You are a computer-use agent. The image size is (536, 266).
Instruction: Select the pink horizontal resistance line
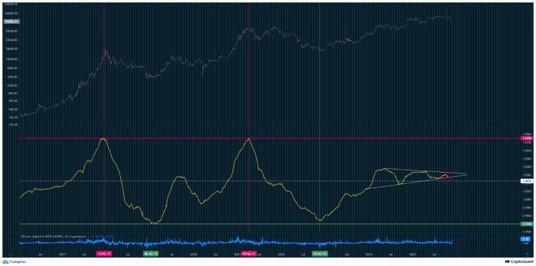tap(312, 138)
